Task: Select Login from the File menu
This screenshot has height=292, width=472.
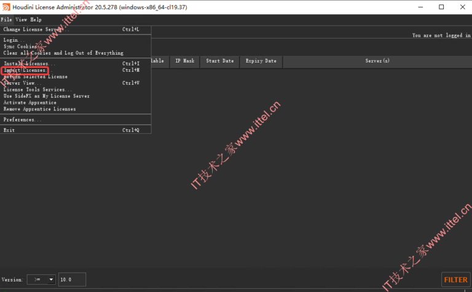Action: [x=12, y=40]
